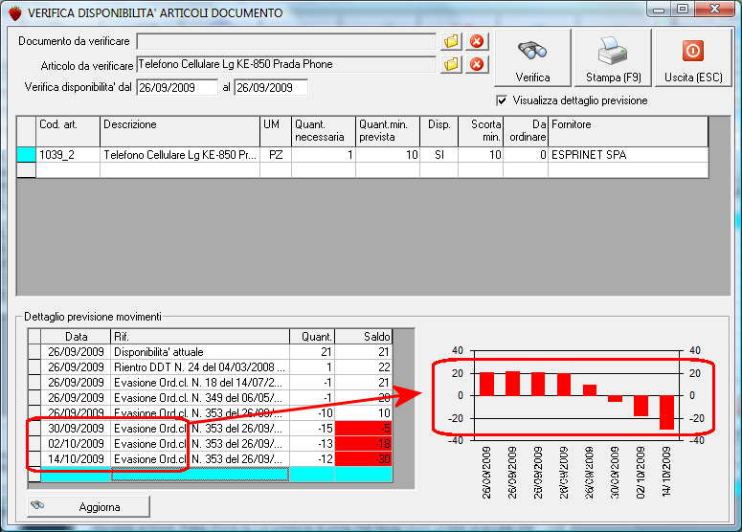Screen dimensions: 742x532
Task: Click the chart bar for 14/10/2009
Action: (x=666, y=412)
